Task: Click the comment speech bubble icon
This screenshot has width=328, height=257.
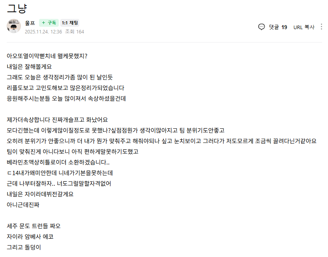Action: pos(261,27)
